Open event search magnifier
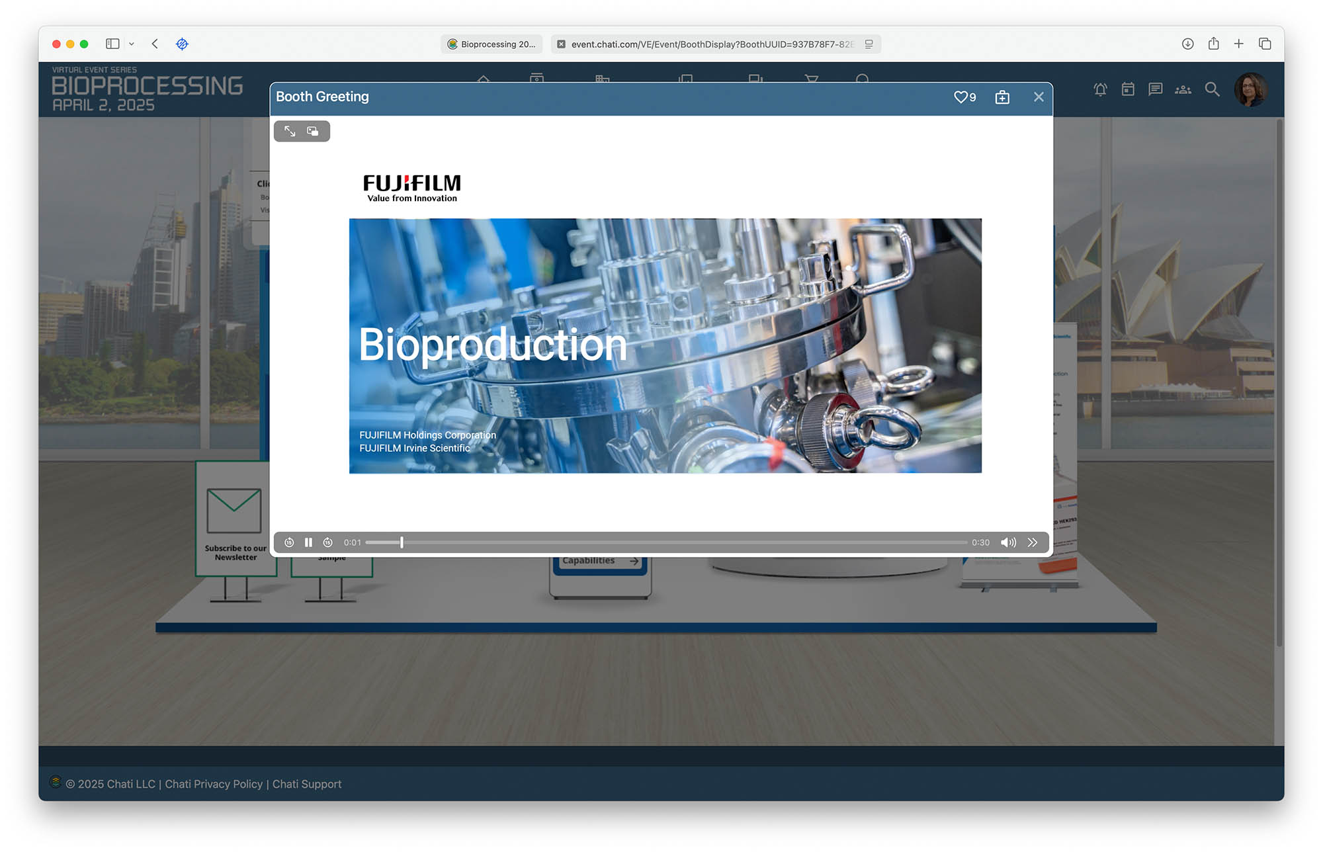The width and height of the screenshot is (1323, 852). pyautogui.click(x=1212, y=89)
